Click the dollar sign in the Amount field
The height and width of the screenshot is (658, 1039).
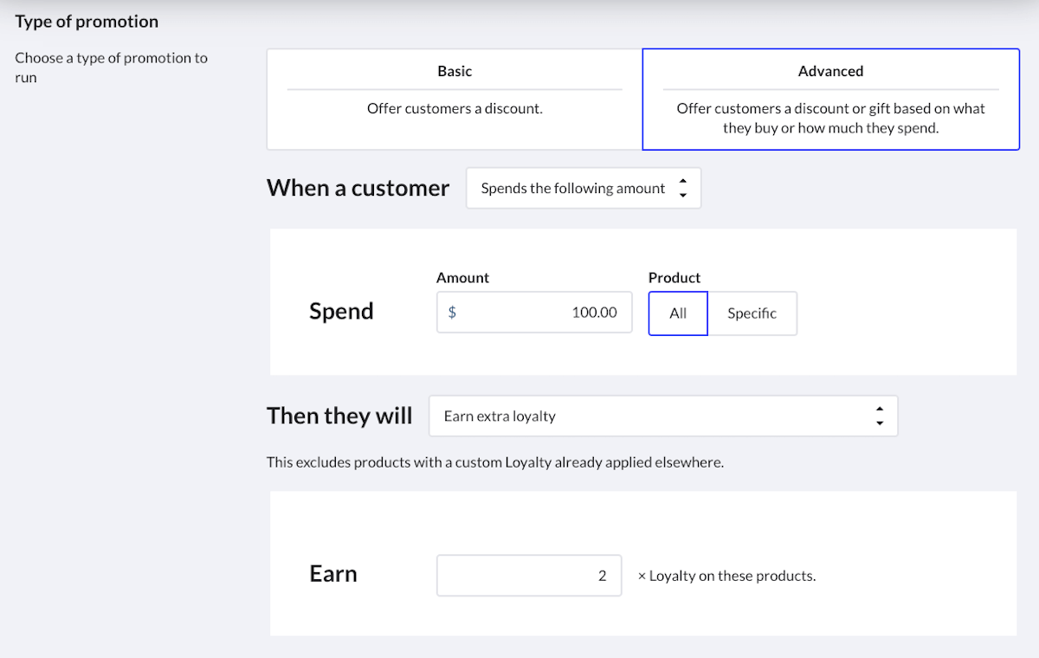coord(452,313)
